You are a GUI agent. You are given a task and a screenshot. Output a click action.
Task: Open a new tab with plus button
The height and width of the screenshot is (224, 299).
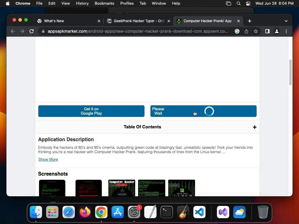coord(250,21)
